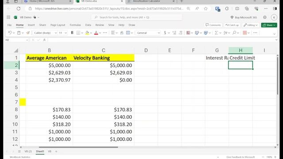This screenshot has height=159, width=283.
Task: Switch to the Page Layout tab
Action: pos(58,25)
